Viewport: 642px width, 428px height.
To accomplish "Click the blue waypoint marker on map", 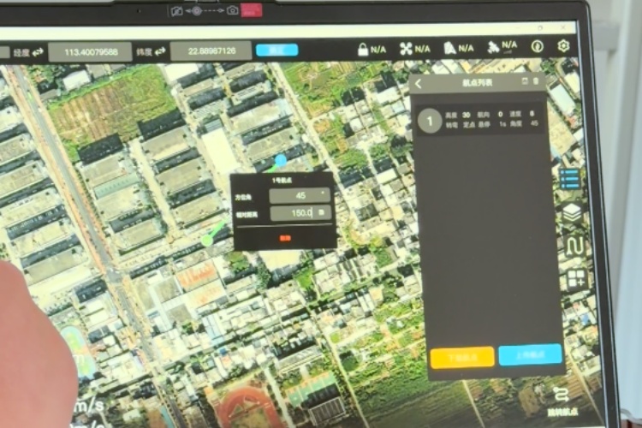I will tap(281, 161).
